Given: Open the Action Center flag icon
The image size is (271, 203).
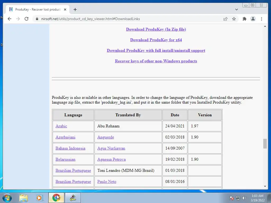Looking at the screenshot, I should pyautogui.click(x=231, y=198).
